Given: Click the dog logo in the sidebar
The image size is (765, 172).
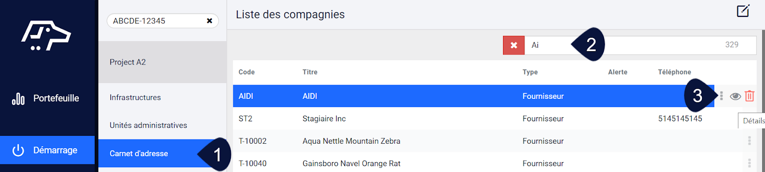Looking at the screenshot, I should pyautogui.click(x=46, y=35).
